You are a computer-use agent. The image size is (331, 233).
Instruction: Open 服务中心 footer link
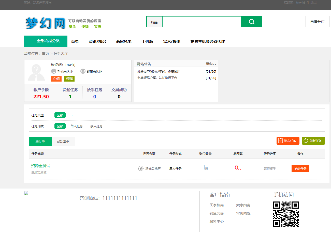pyautogui.click(x=217, y=221)
